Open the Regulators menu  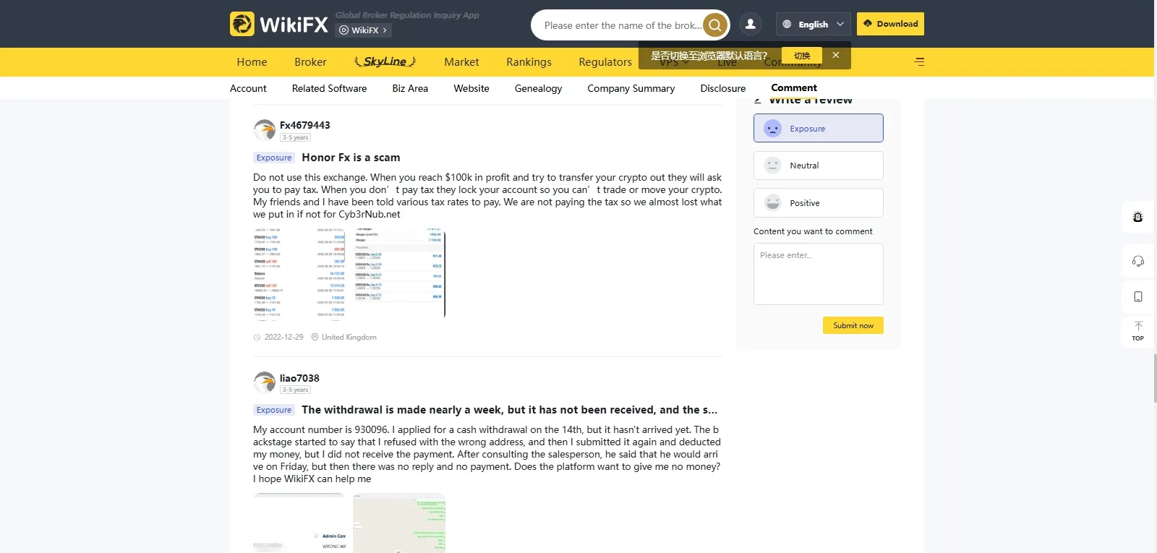(605, 62)
